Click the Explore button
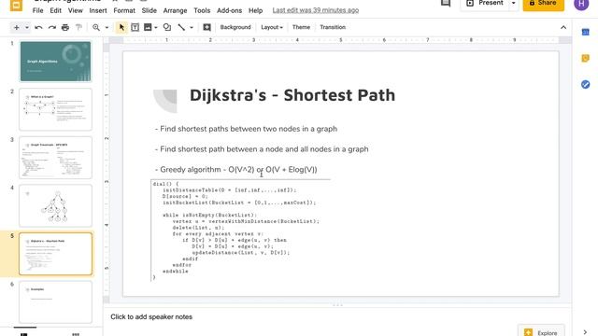The image size is (598, 336). 541,332
